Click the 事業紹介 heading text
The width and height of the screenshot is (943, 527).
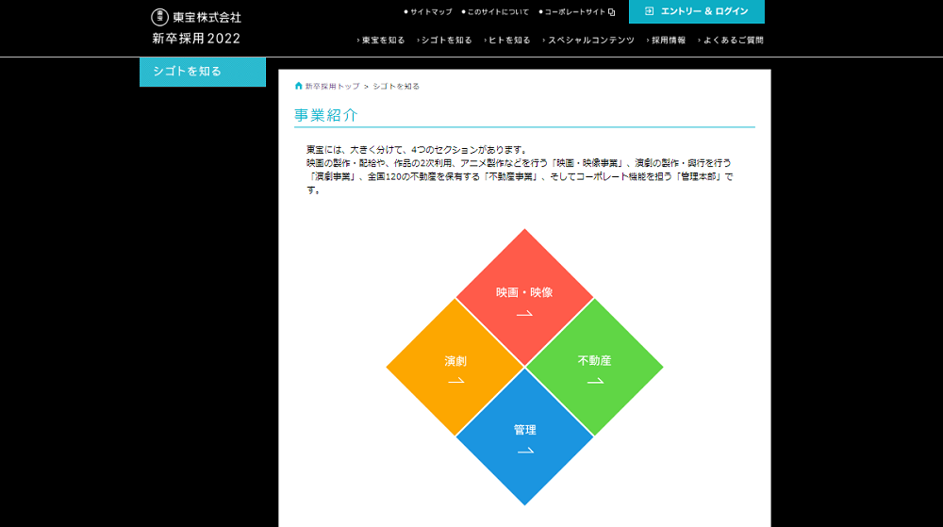pos(326,115)
